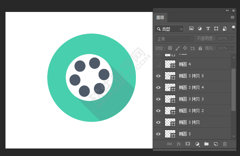This screenshot has height=156, width=240.
Task: Create a new layer group folder
Action: tap(206, 144)
